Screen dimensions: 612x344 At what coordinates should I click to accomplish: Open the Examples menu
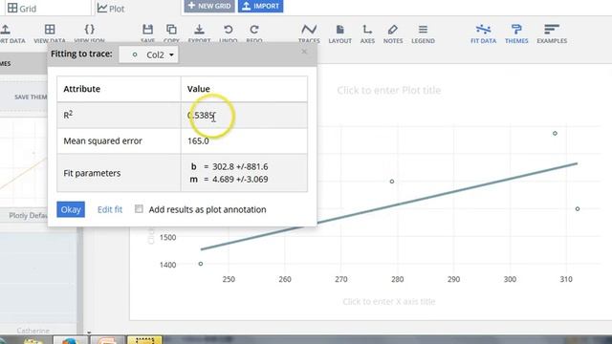click(x=552, y=33)
